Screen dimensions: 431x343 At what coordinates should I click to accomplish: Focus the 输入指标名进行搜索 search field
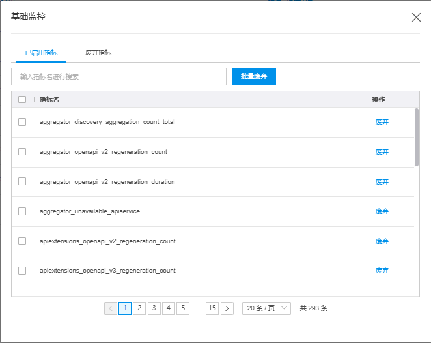pyautogui.click(x=118, y=76)
